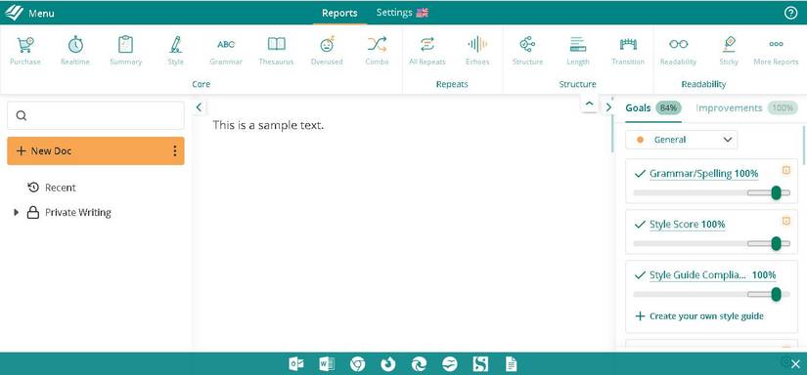Run the Structure report
The width and height of the screenshot is (807, 375).
[527, 51]
